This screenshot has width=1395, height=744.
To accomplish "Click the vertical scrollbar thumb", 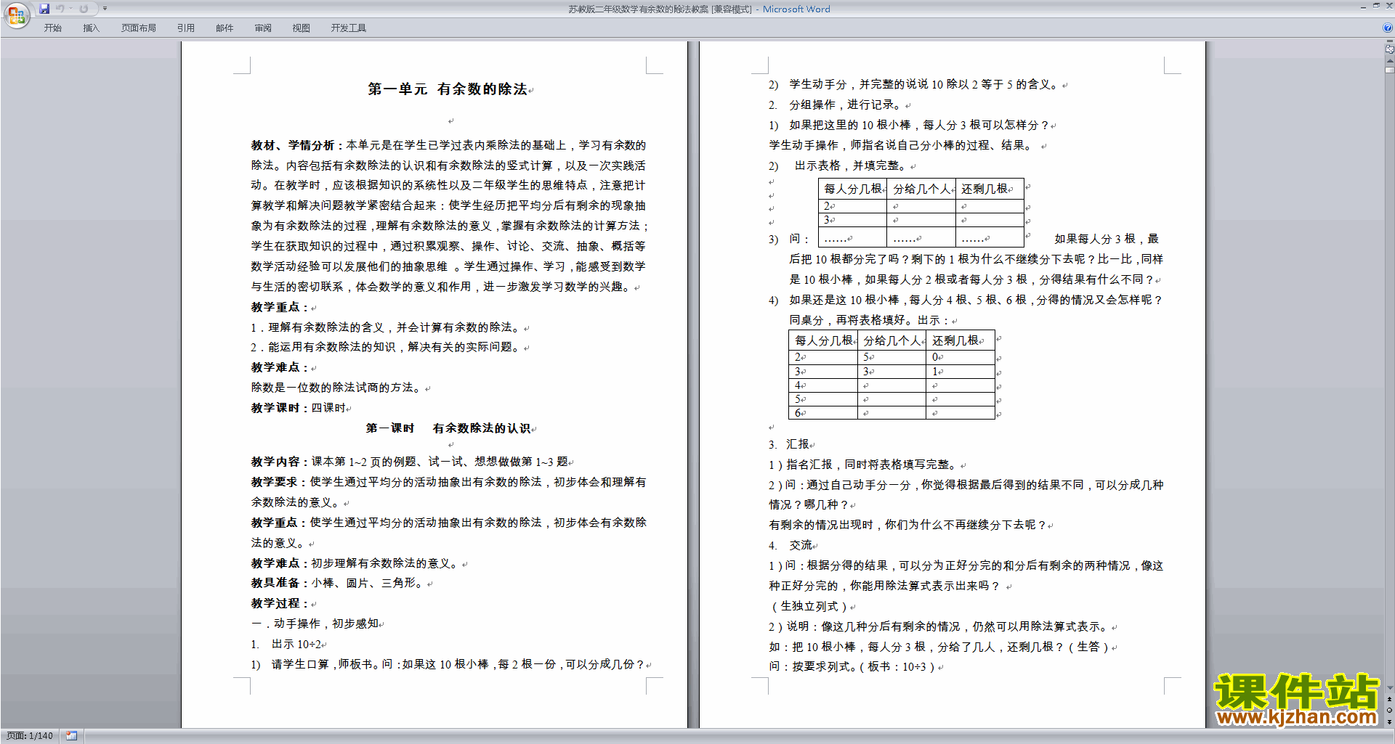I will (1389, 70).
